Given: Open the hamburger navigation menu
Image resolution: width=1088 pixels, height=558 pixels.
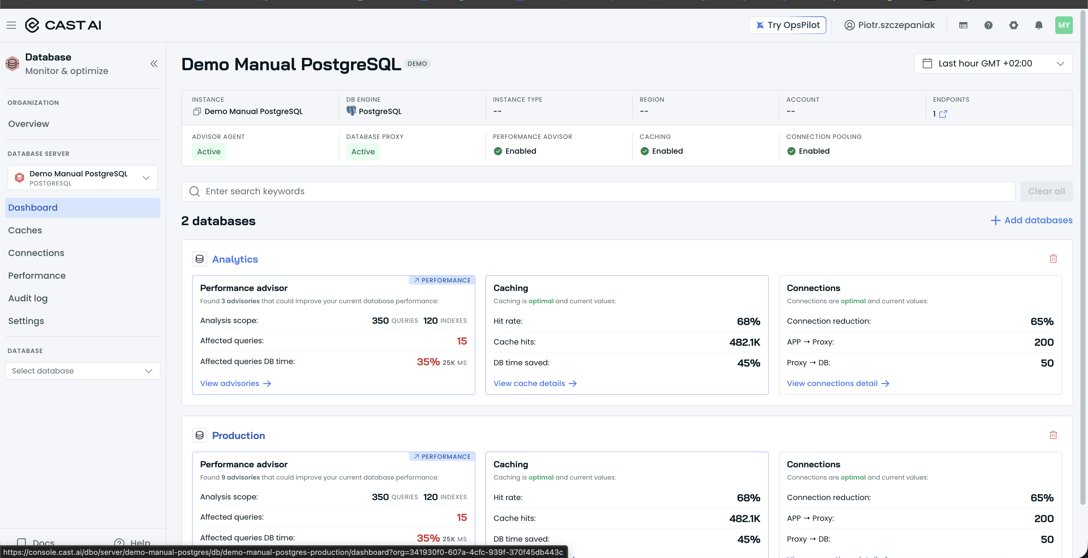Looking at the screenshot, I should pos(11,25).
